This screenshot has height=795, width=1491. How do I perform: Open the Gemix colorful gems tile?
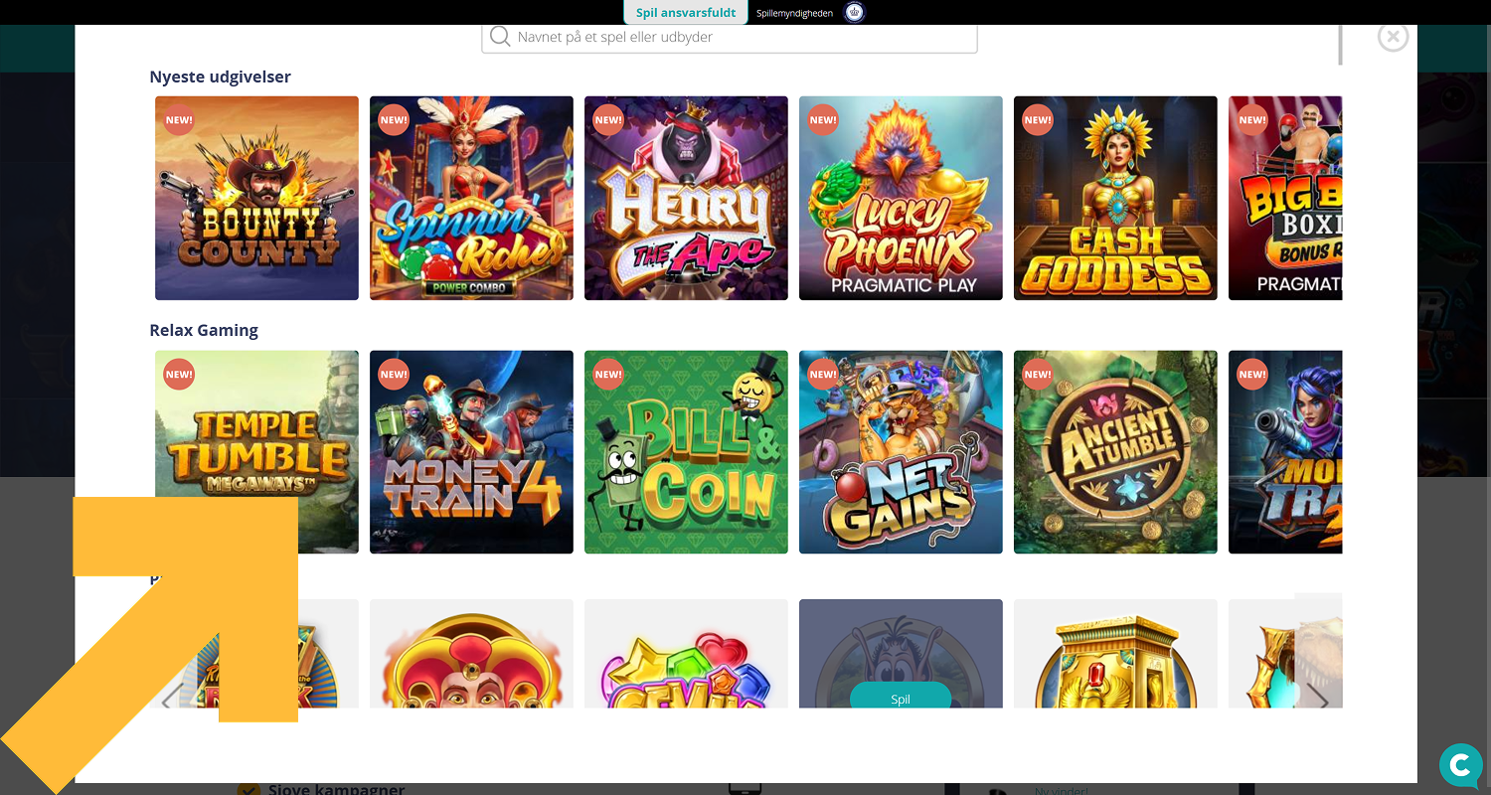pyautogui.click(x=686, y=653)
